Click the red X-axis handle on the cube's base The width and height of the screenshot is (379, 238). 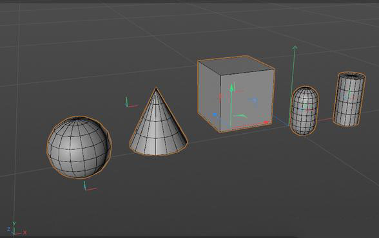coord(266,122)
